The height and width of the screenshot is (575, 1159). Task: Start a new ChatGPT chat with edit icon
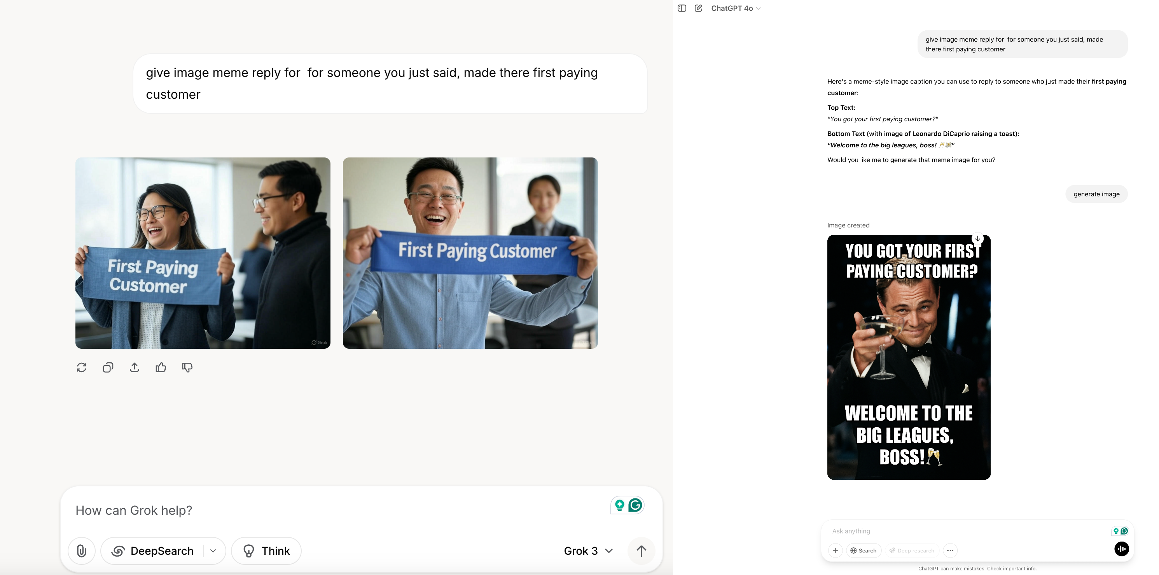click(x=699, y=8)
